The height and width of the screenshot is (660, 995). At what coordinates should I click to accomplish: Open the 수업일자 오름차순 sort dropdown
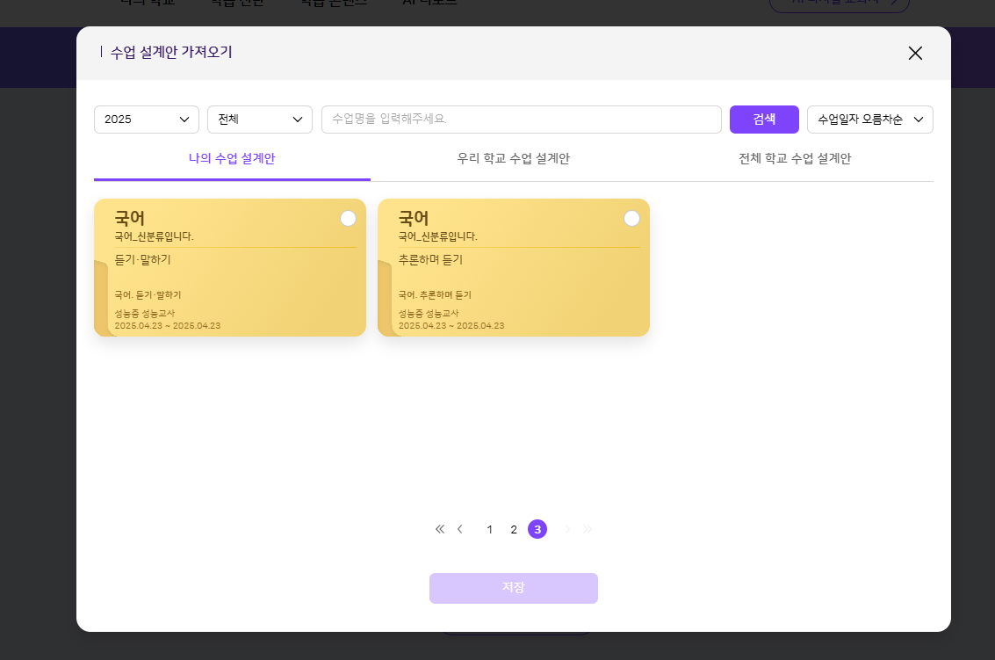(869, 120)
